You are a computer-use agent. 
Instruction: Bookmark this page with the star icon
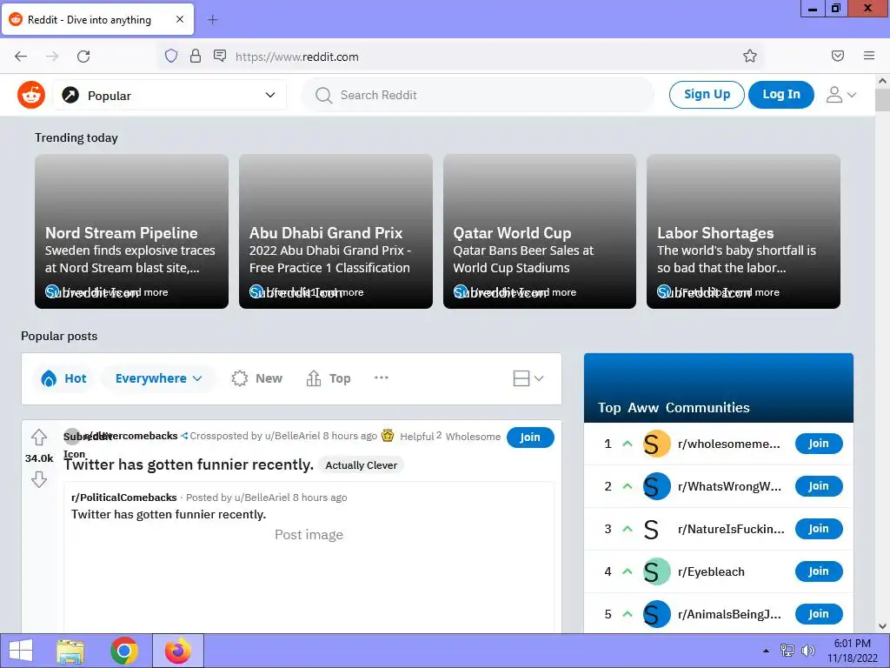[x=750, y=56]
